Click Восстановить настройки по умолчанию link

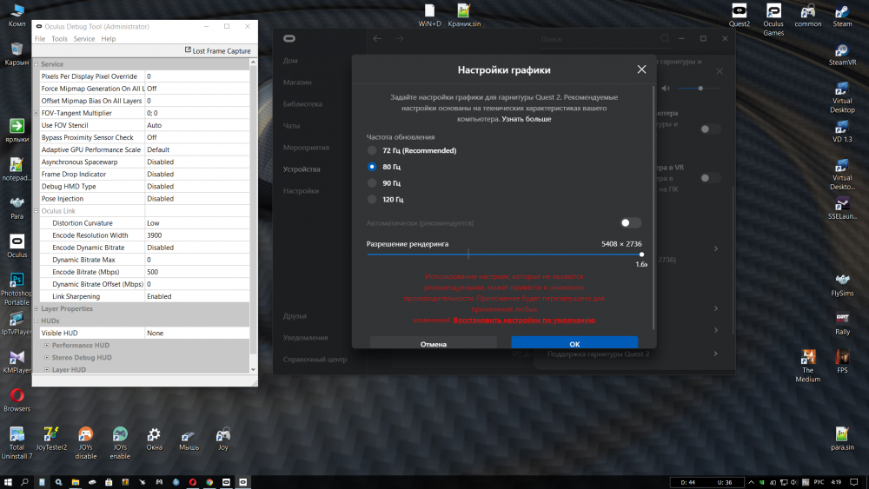click(x=524, y=320)
